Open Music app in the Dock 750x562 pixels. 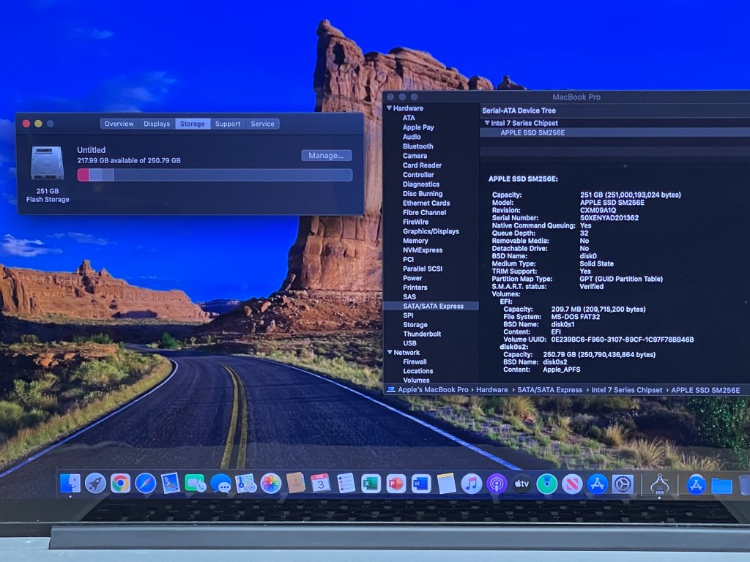pos(471,483)
